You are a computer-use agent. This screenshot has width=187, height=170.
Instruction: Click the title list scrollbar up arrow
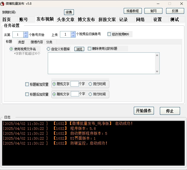coord(157,55)
